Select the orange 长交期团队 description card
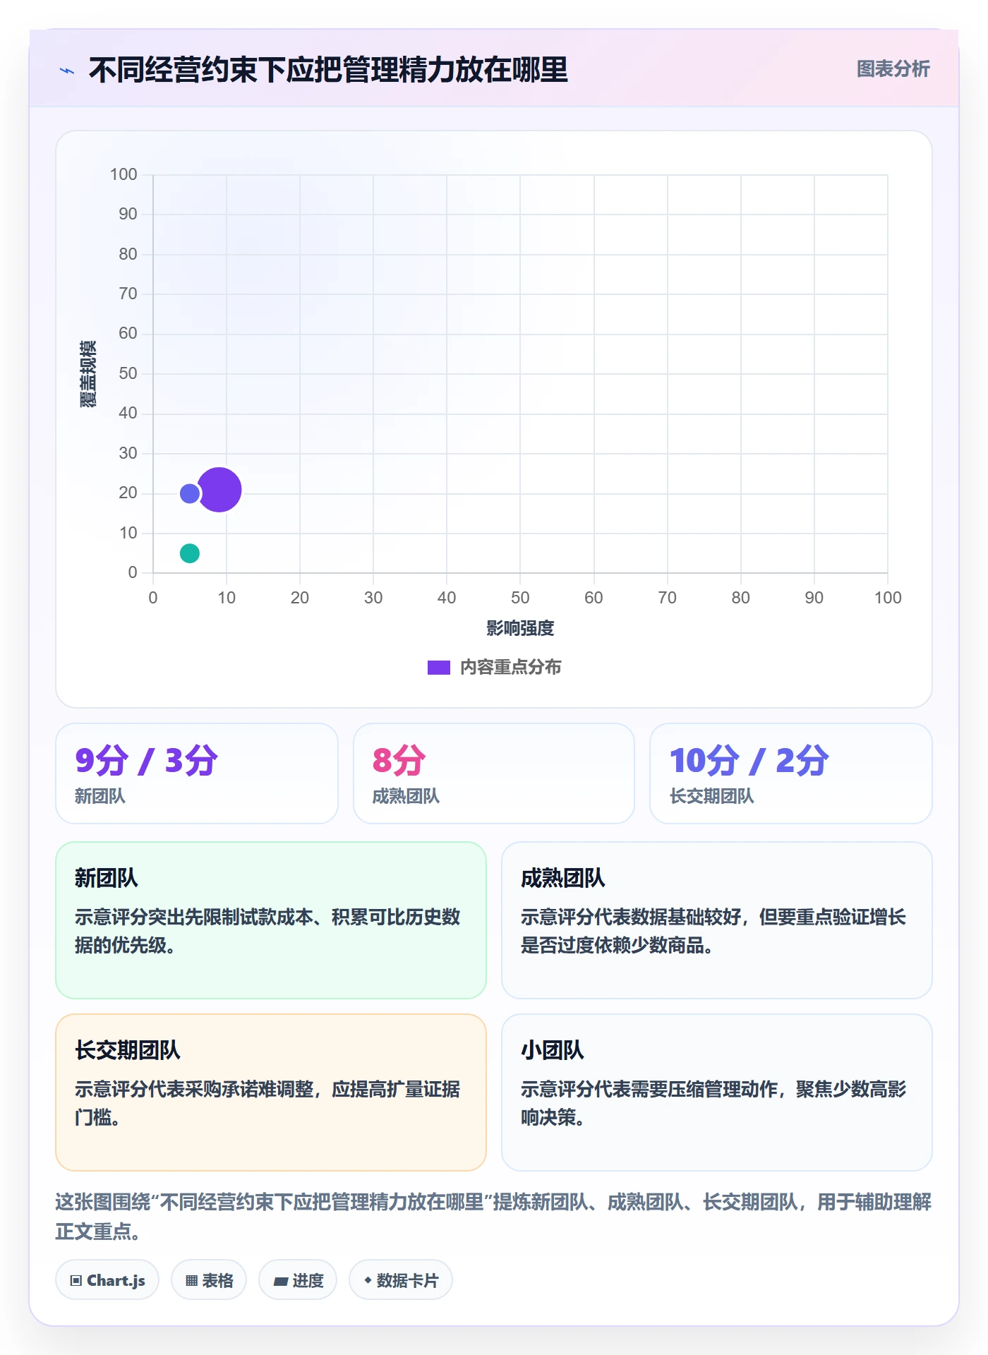The height and width of the screenshot is (1355, 988). 271,1092
